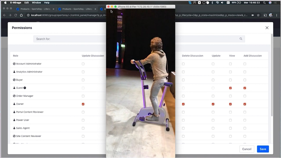Click the Order Manager role icon
Image resolution: width=281 pixels, height=158 pixels.
(x=14, y=96)
